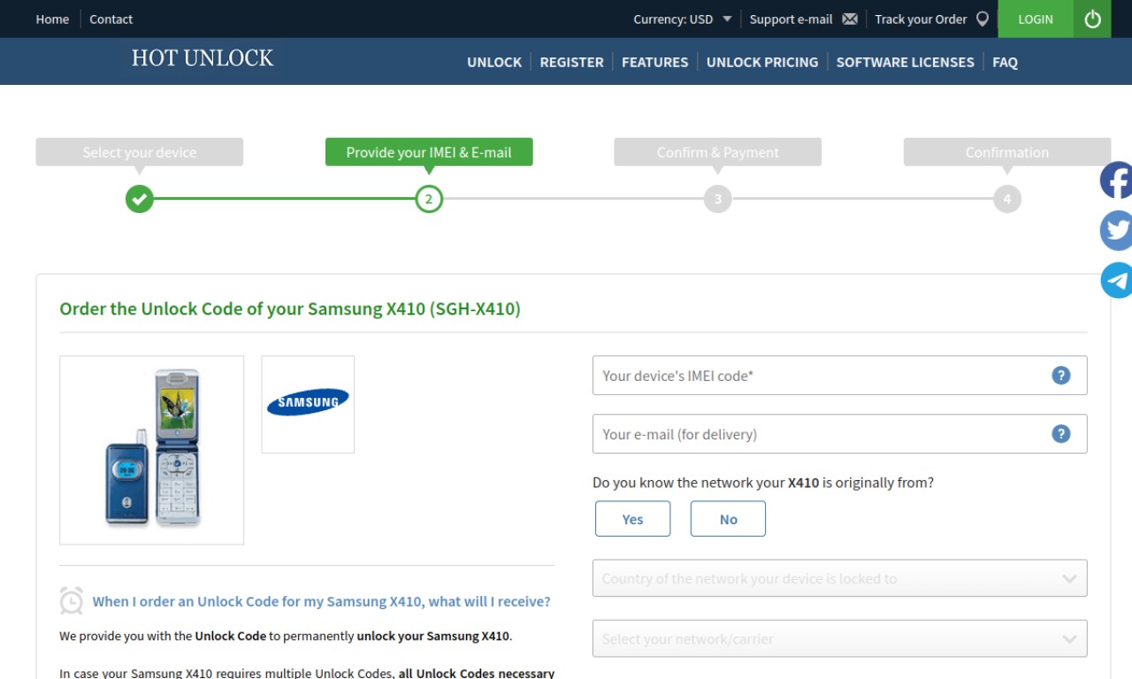Viewport: 1132px width, 679px height.
Task: Click the Select your device step tab
Action: (x=139, y=152)
